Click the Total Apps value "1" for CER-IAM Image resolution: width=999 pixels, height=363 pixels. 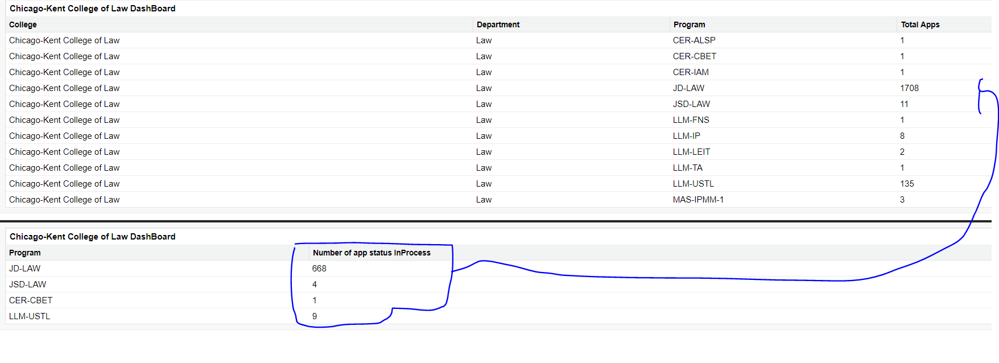[x=902, y=72]
